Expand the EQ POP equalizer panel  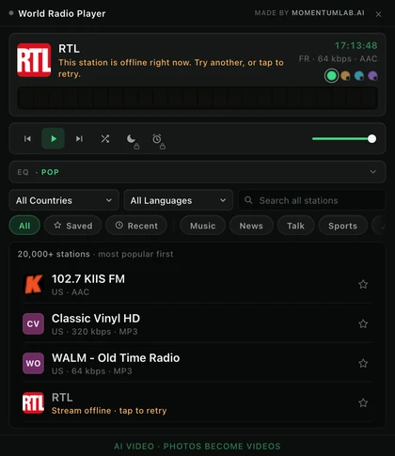[197, 172]
